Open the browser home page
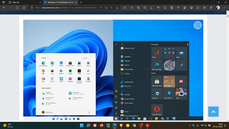The height and width of the screenshot is (129, 229). point(24,8)
